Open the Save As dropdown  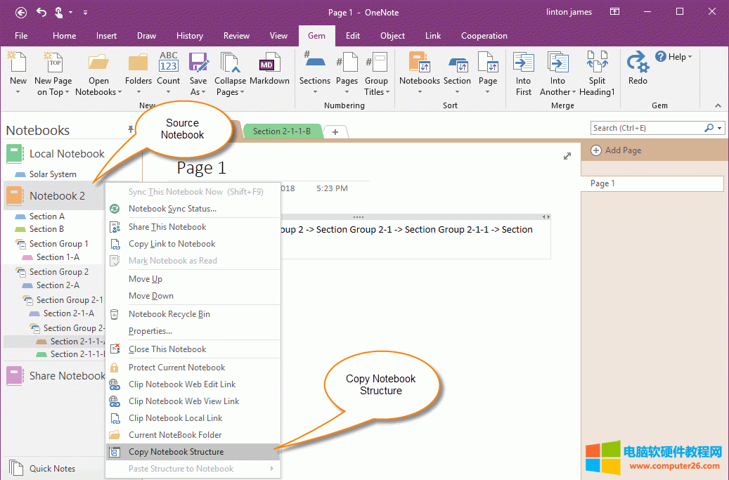[198, 86]
